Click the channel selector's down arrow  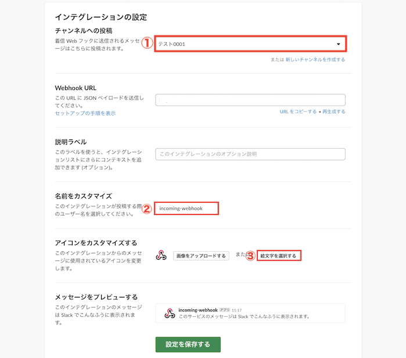339,44
